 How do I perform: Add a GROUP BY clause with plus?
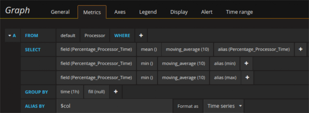coord(116,92)
